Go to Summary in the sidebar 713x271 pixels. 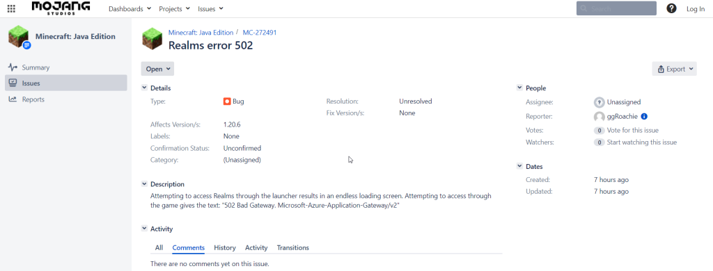point(66,67)
